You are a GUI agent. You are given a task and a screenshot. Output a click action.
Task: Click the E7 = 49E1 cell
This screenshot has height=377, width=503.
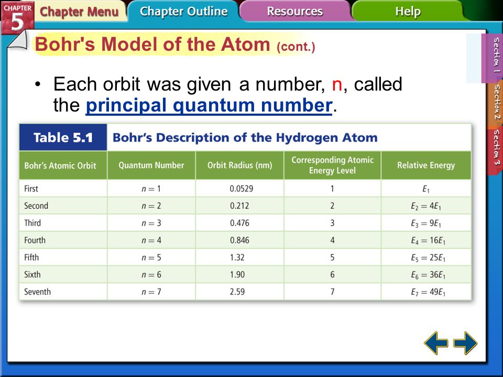click(426, 292)
